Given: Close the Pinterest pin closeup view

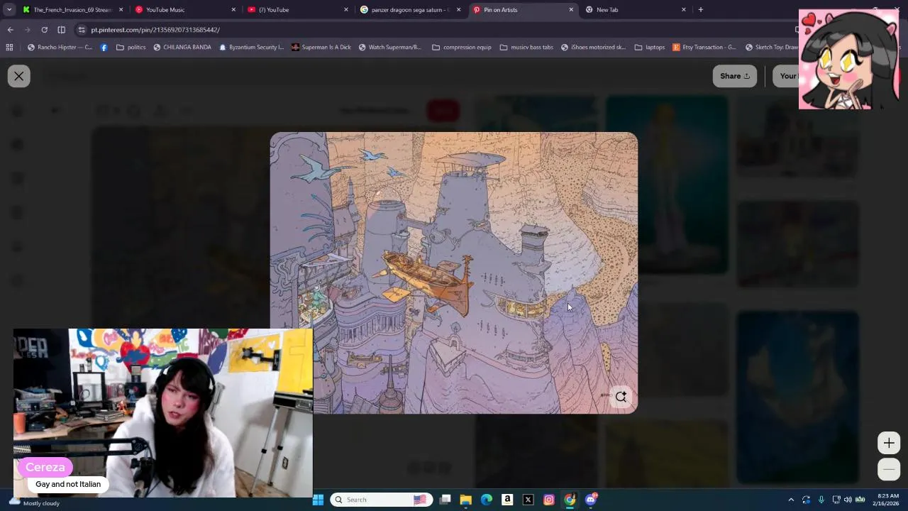Looking at the screenshot, I should tap(19, 76).
